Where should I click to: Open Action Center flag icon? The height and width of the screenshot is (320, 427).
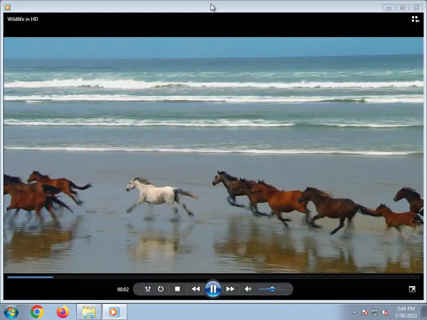[364, 312]
